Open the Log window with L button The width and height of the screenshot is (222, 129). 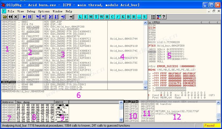(x=80, y=17)
